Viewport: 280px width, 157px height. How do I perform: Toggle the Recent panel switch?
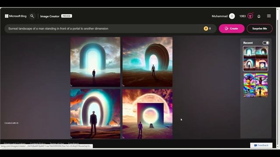[x=266, y=43]
